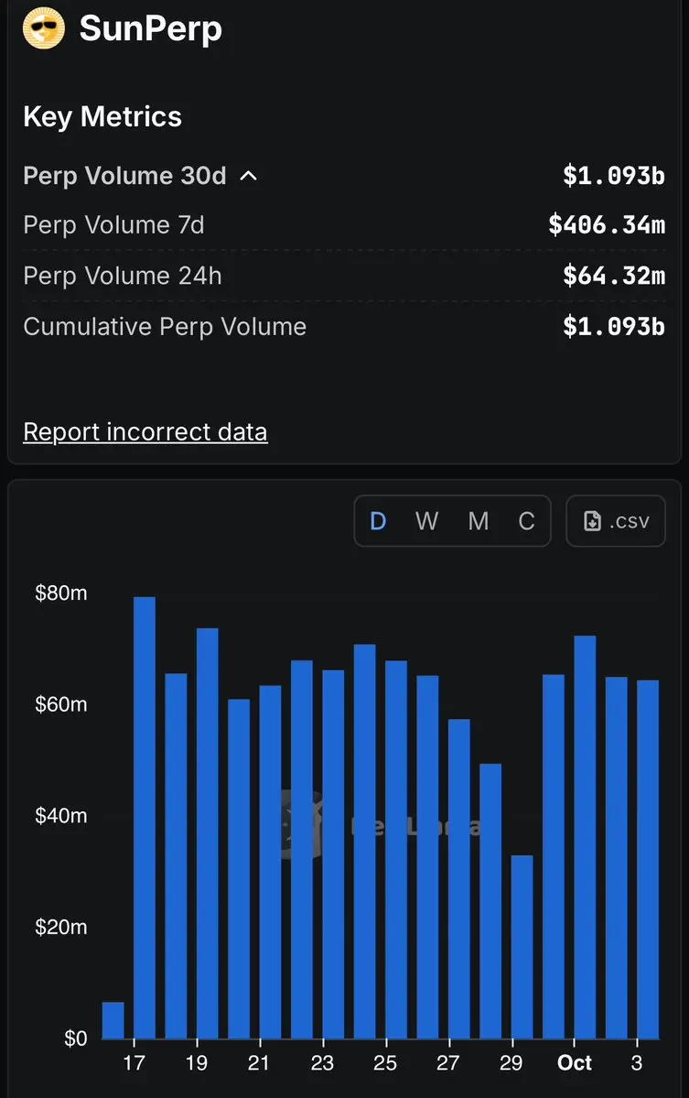The image size is (689, 1098).
Task: Switch chart to W weekly interval
Action: coord(427,521)
